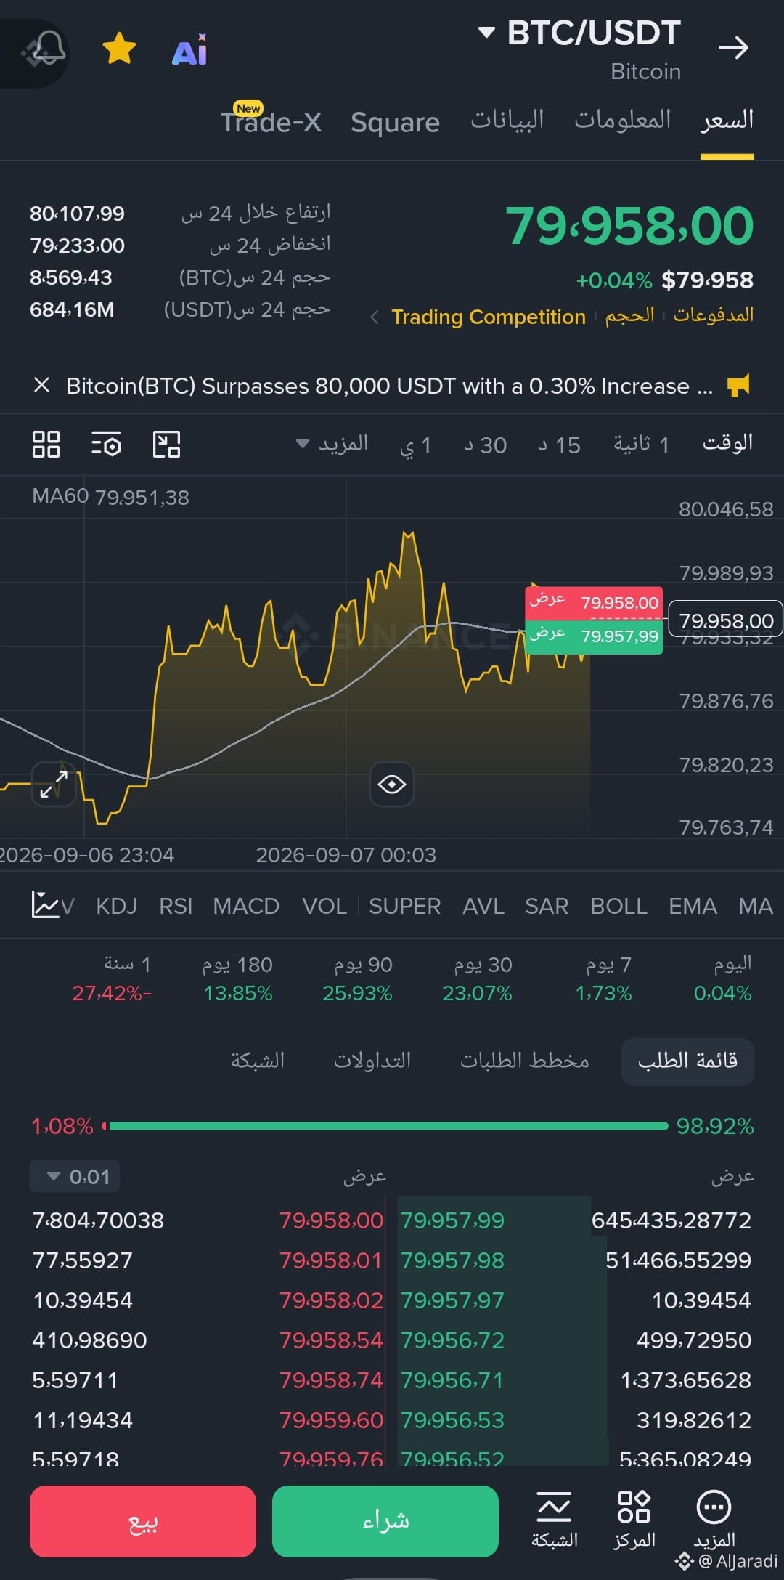Toggle chart eye visibility icon
This screenshot has height=1580, width=784.
point(392,785)
